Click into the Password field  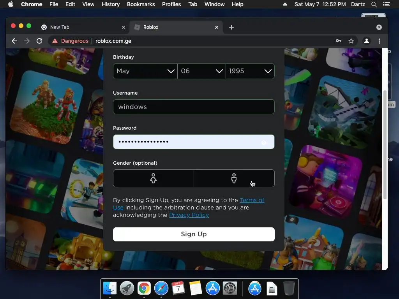tap(194, 142)
